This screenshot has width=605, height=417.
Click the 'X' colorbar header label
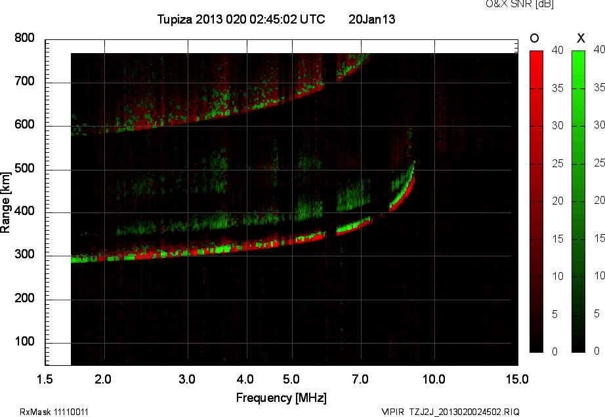[581, 38]
